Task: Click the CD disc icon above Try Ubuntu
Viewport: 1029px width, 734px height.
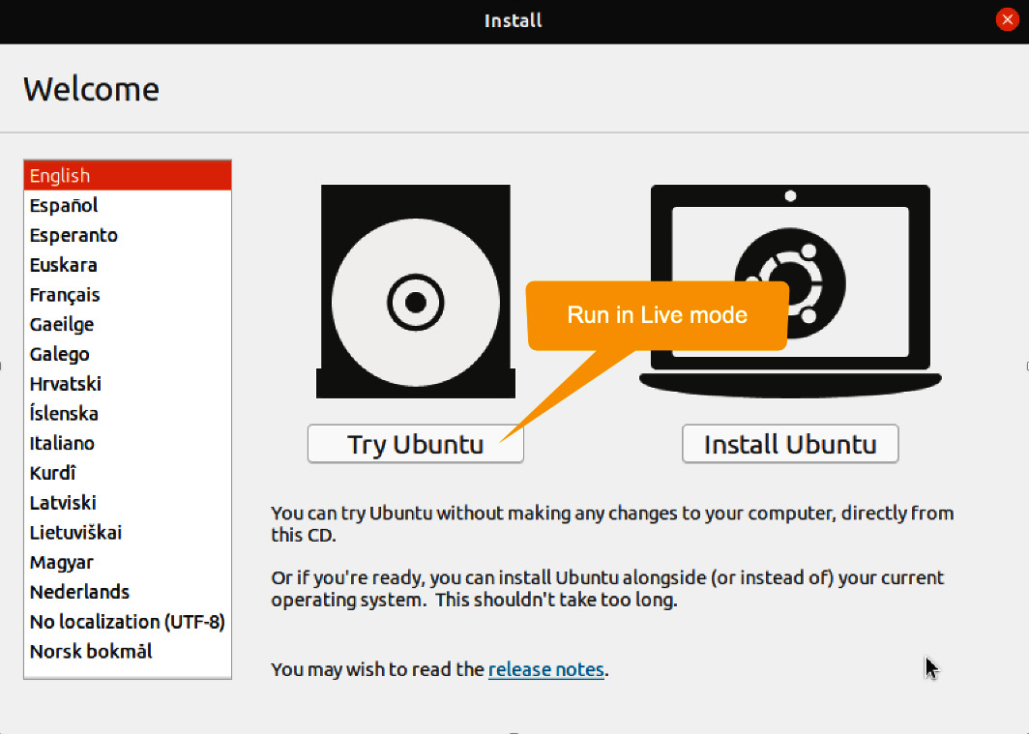Action: pos(416,291)
